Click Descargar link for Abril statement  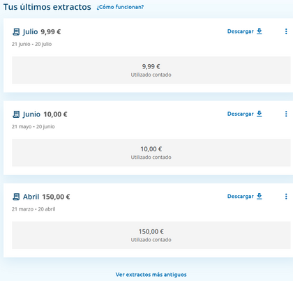[241, 197]
